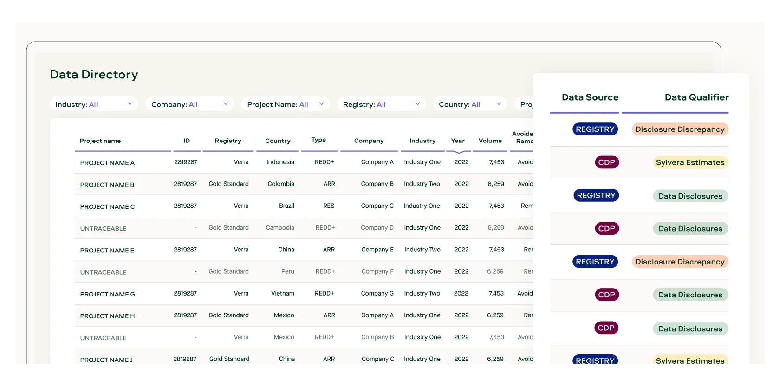Click the Registry column header
Image resolution: width=780 pixels, height=386 pixels.
coord(228,141)
